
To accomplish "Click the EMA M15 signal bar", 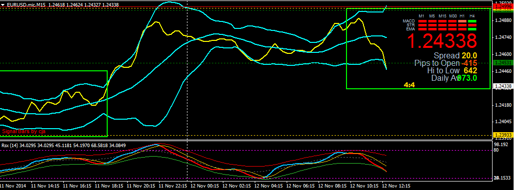I will (443, 29).
